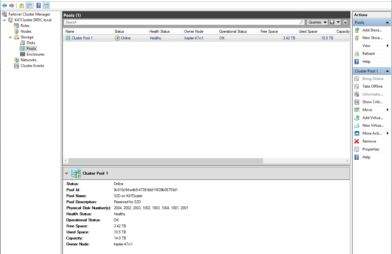Sort by the Used Space column header
The height and width of the screenshot is (254, 392).
click(x=316, y=31)
